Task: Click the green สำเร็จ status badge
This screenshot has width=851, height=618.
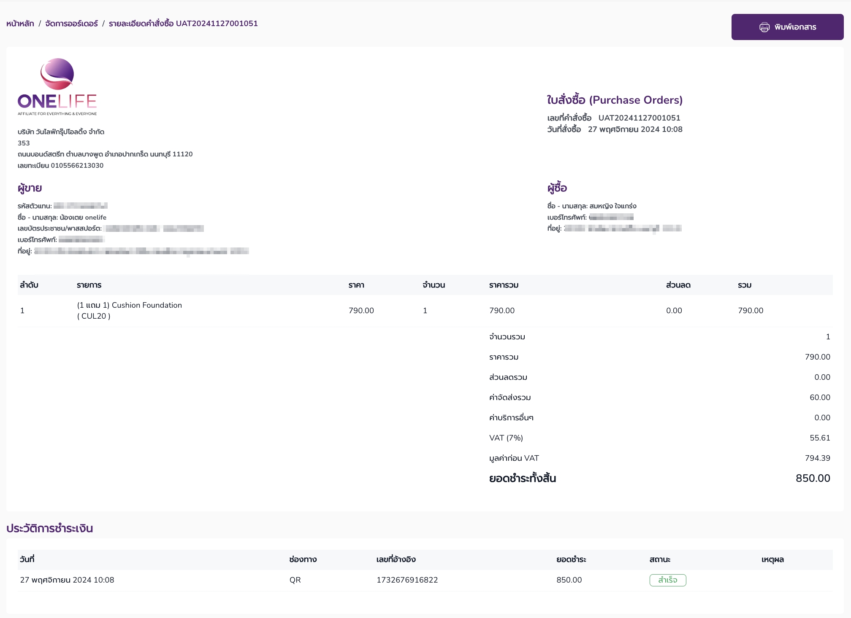Action: coord(667,580)
